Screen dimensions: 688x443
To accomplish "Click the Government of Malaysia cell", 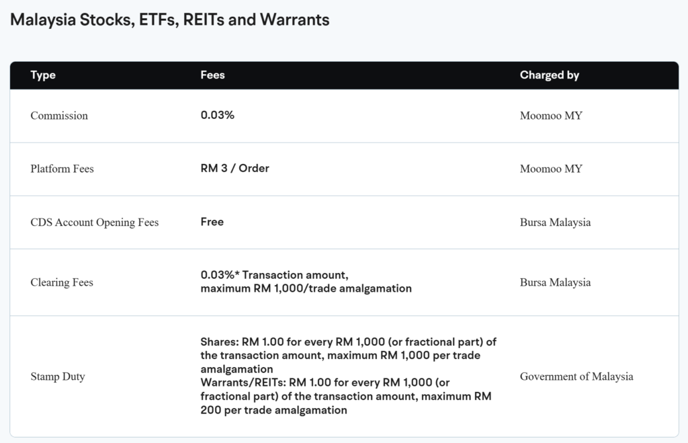I will pyautogui.click(x=576, y=376).
